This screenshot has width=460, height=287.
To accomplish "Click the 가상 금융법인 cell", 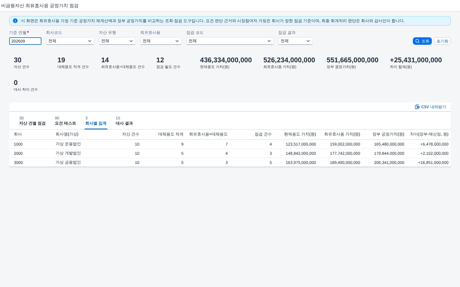I will (x=68, y=162).
